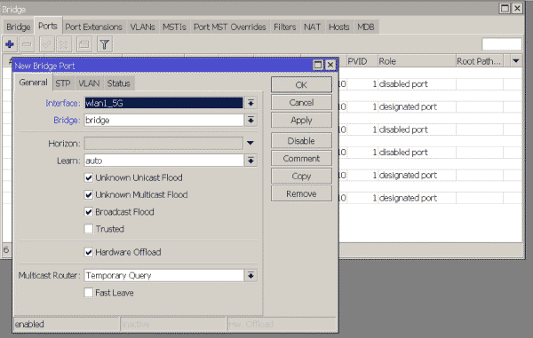The height and width of the screenshot is (338, 533).
Task: Click the Disable button
Action: [301, 140]
